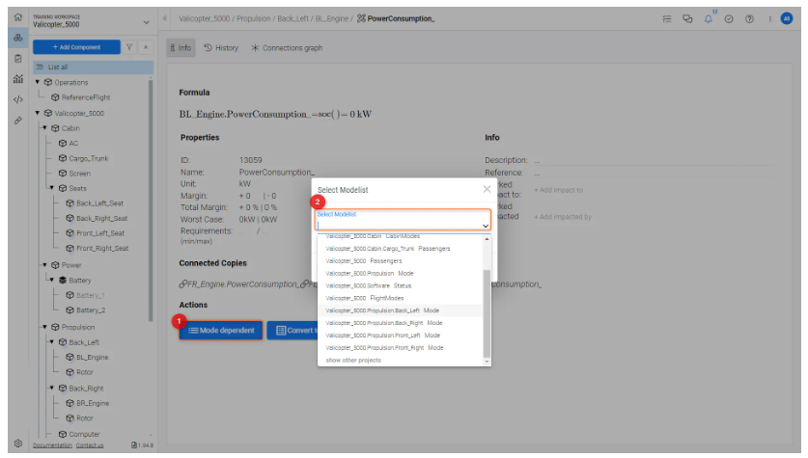808x458 pixels.
Task: Collapse the left panel with arrow icon
Action: [165, 18]
